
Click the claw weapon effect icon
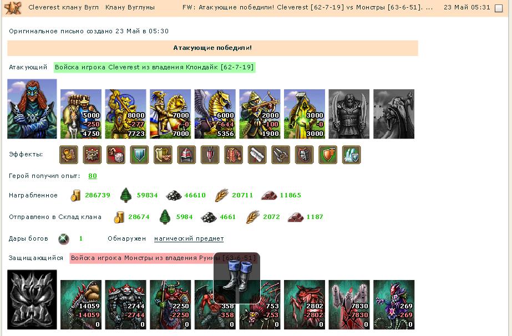(x=281, y=155)
